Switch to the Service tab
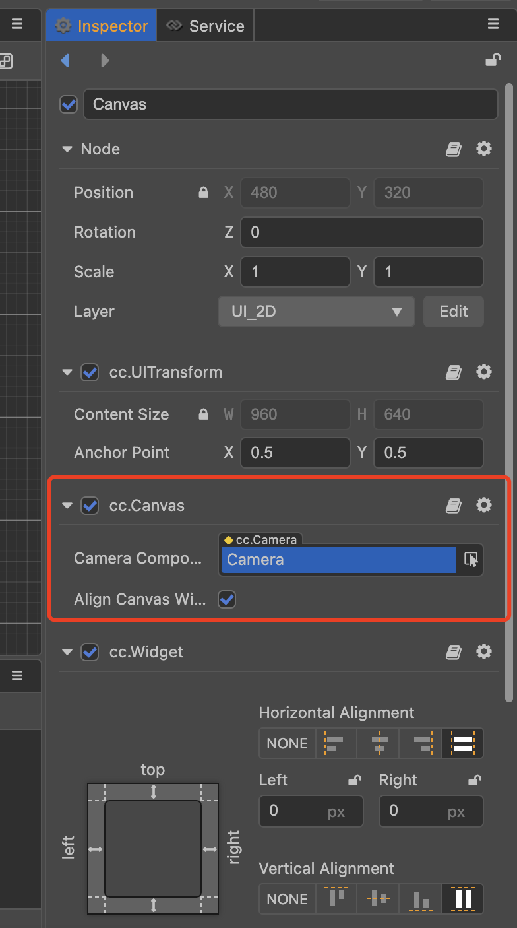This screenshot has height=928, width=517. [x=205, y=26]
